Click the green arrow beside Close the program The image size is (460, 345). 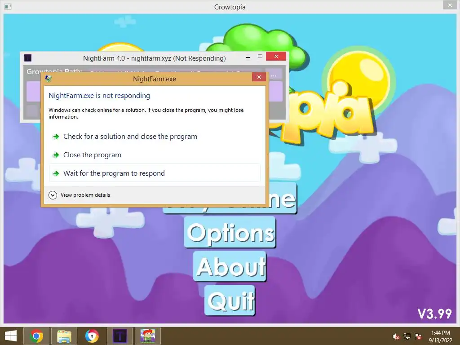pyautogui.click(x=55, y=155)
